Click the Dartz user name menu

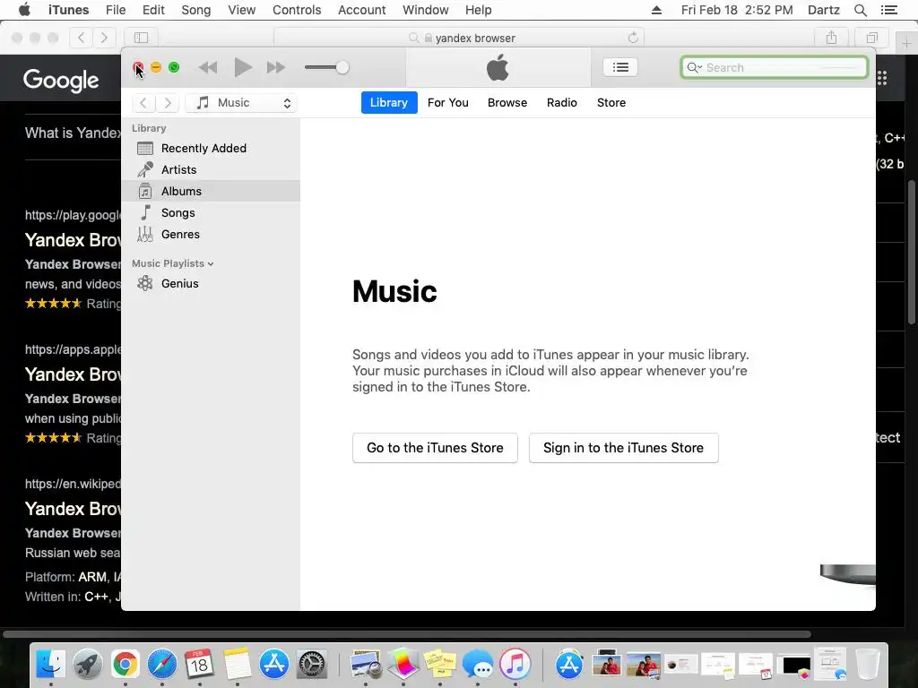click(x=824, y=10)
